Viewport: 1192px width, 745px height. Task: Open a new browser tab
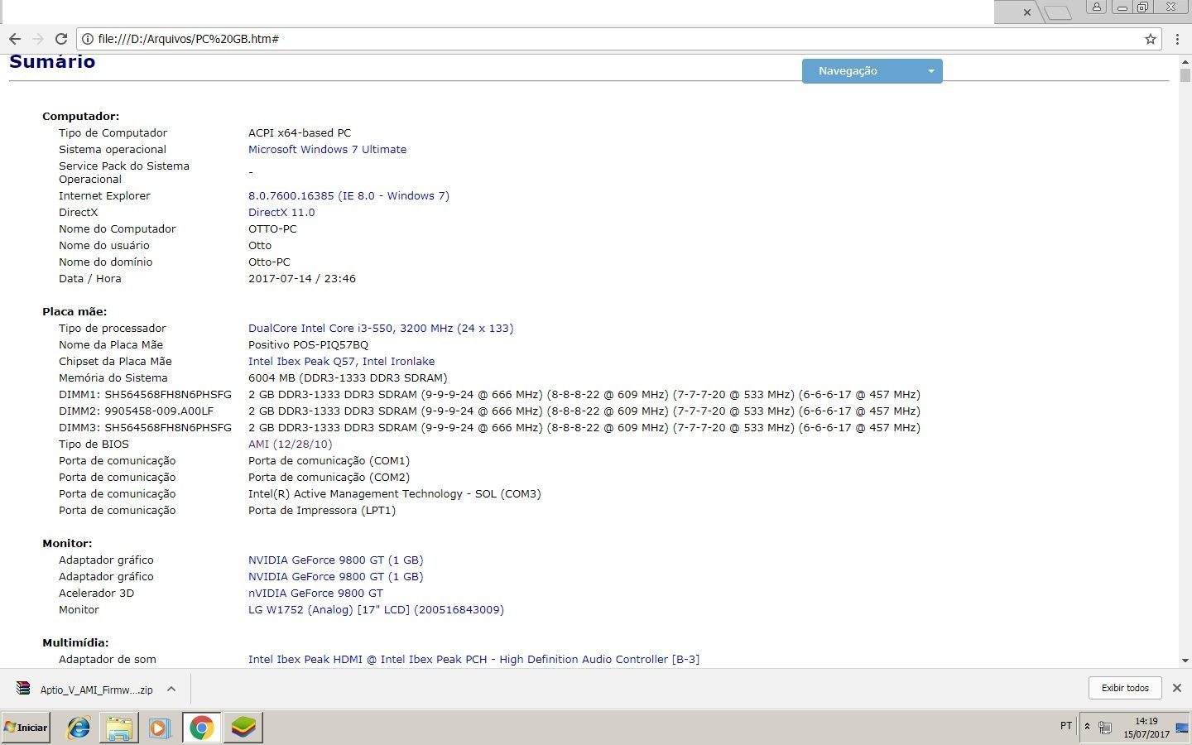[x=1057, y=12]
